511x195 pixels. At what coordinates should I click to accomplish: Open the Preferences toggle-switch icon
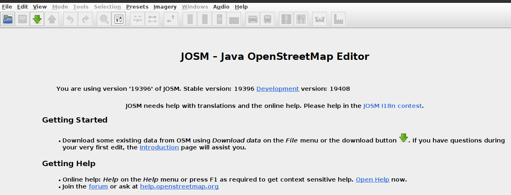point(119,19)
